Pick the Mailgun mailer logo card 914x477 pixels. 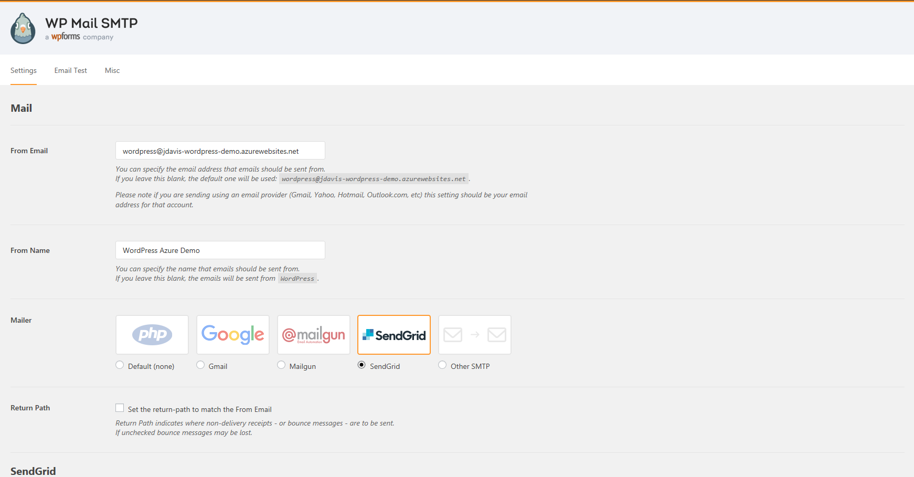314,335
